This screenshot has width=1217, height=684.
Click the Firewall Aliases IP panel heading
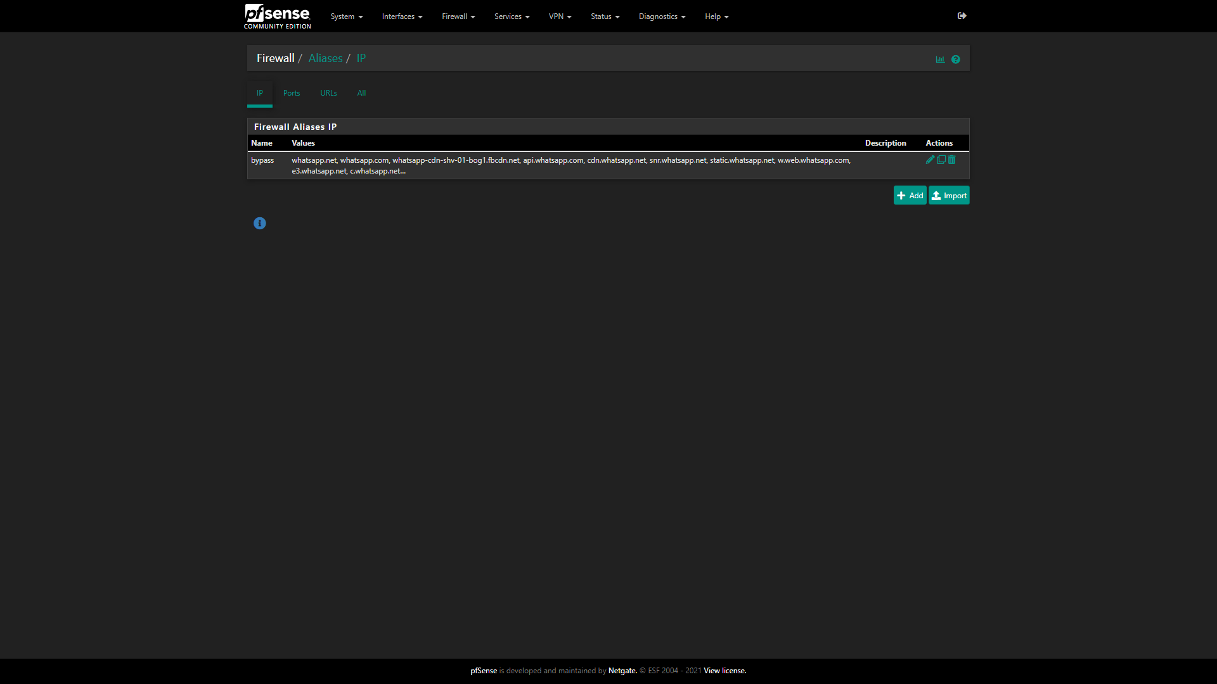pos(295,127)
